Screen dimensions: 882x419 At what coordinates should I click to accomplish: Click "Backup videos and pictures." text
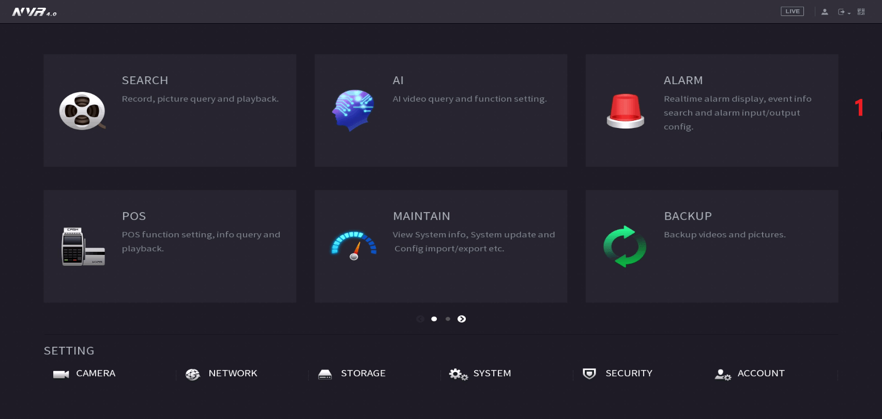tap(725, 235)
